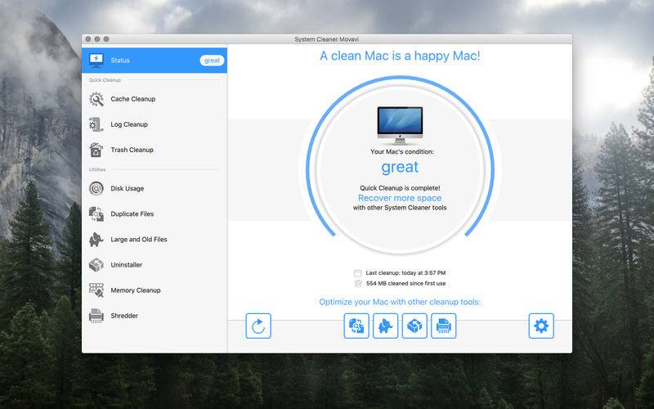Click the Memory Cleanup chip icon
The height and width of the screenshot is (409, 654).
tap(96, 290)
